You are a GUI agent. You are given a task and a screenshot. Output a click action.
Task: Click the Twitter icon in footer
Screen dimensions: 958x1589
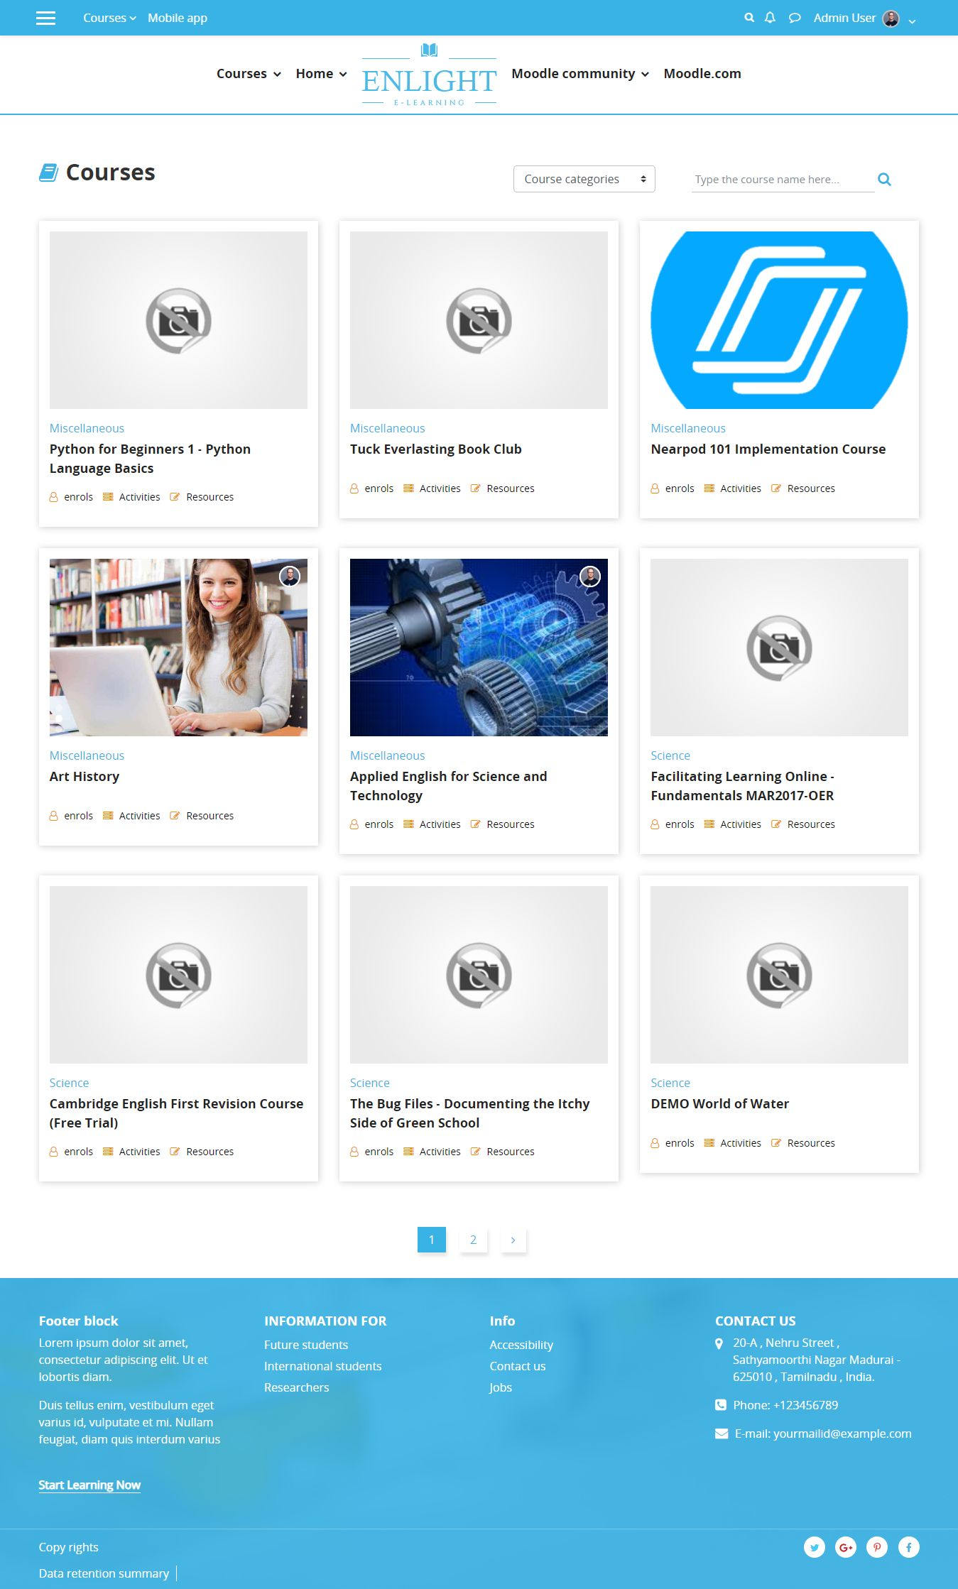click(814, 1547)
